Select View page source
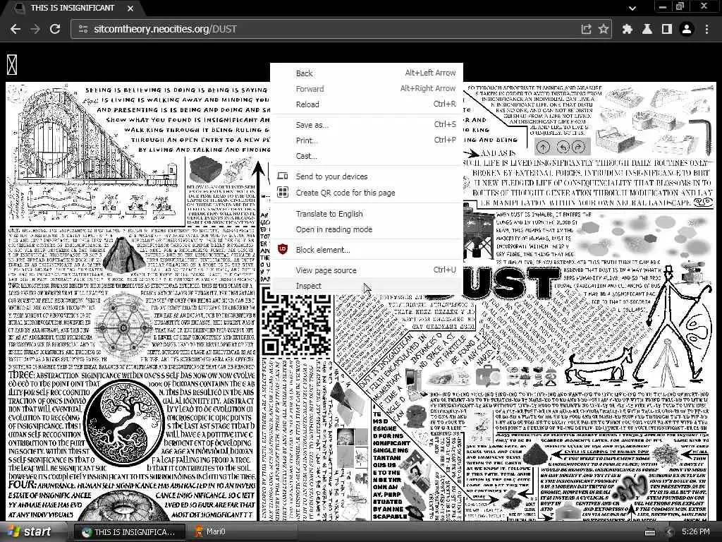The image size is (722, 542). point(367,270)
